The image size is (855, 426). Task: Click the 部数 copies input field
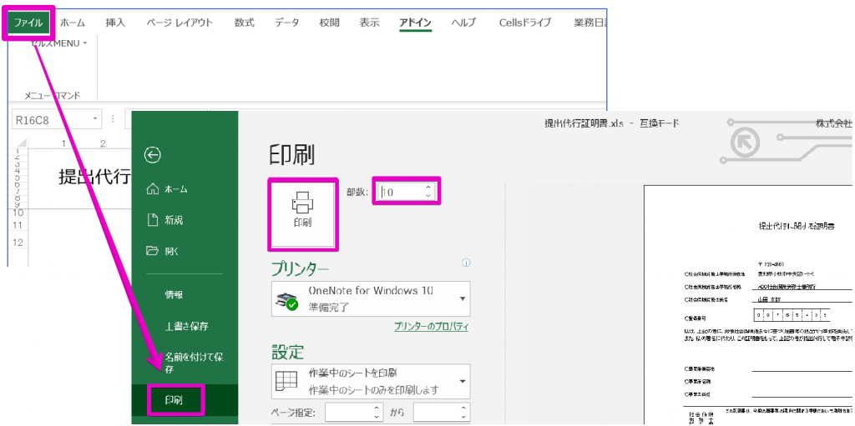click(x=402, y=192)
